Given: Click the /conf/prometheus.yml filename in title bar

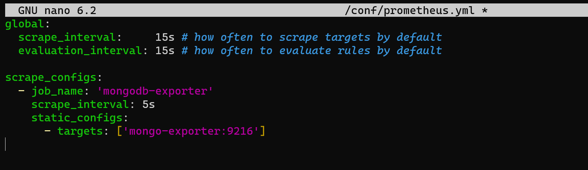Looking at the screenshot, I should coord(409,11).
